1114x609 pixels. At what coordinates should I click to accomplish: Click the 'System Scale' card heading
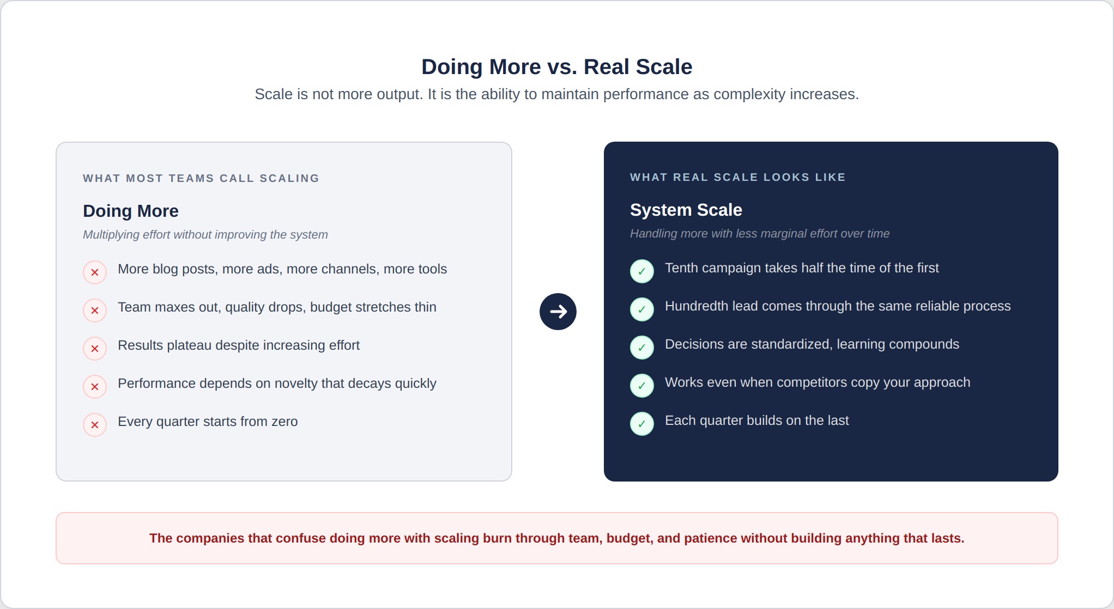686,210
